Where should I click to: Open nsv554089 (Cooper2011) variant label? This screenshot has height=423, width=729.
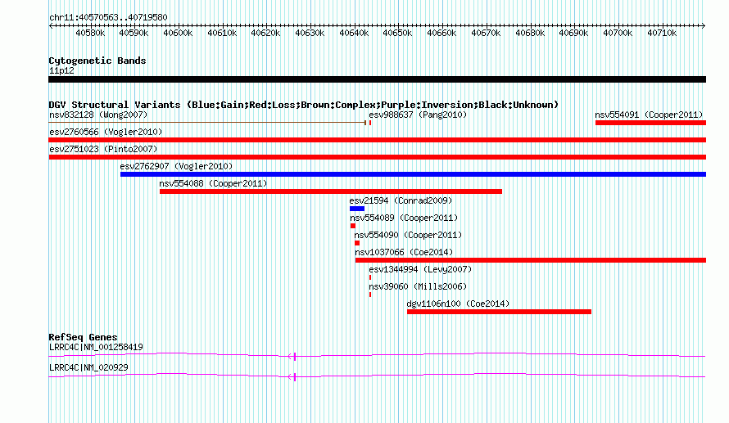click(404, 218)
